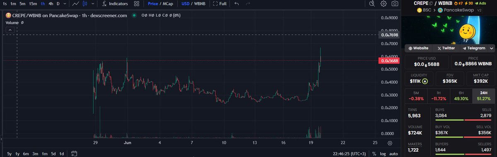This screenshot has height=157, width=497.
Task: Redo last chart action
Action: 248,4
